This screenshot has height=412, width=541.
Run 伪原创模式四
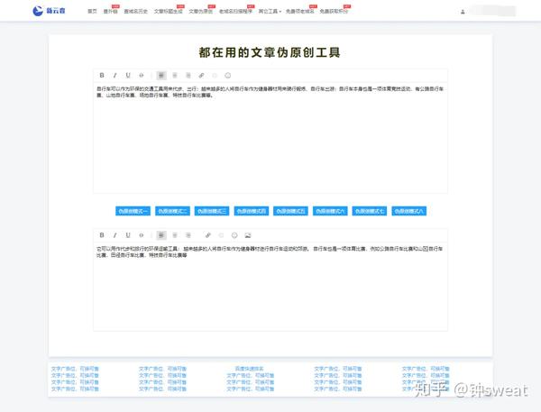pyautogui.click(x=252, y=211)
